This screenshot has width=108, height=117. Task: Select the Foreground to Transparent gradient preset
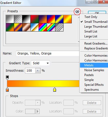(x=18, y=19)
